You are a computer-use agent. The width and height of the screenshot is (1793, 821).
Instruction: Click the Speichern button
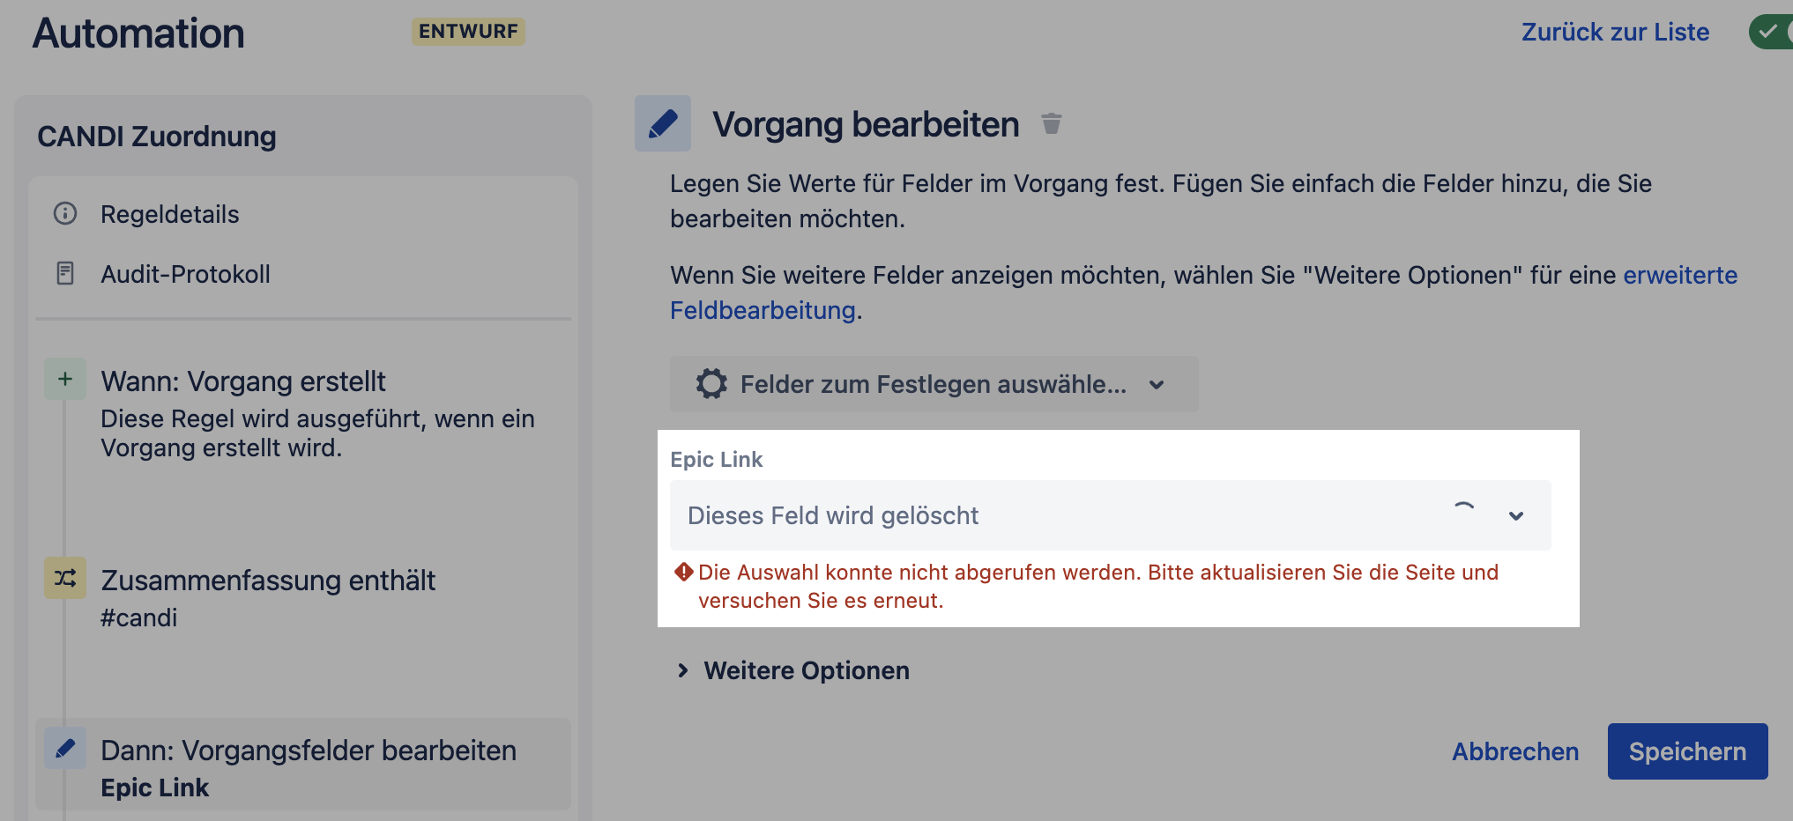(1687, 751)
